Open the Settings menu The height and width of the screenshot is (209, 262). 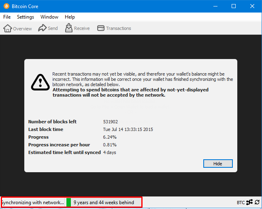click(x=26, y=17)
